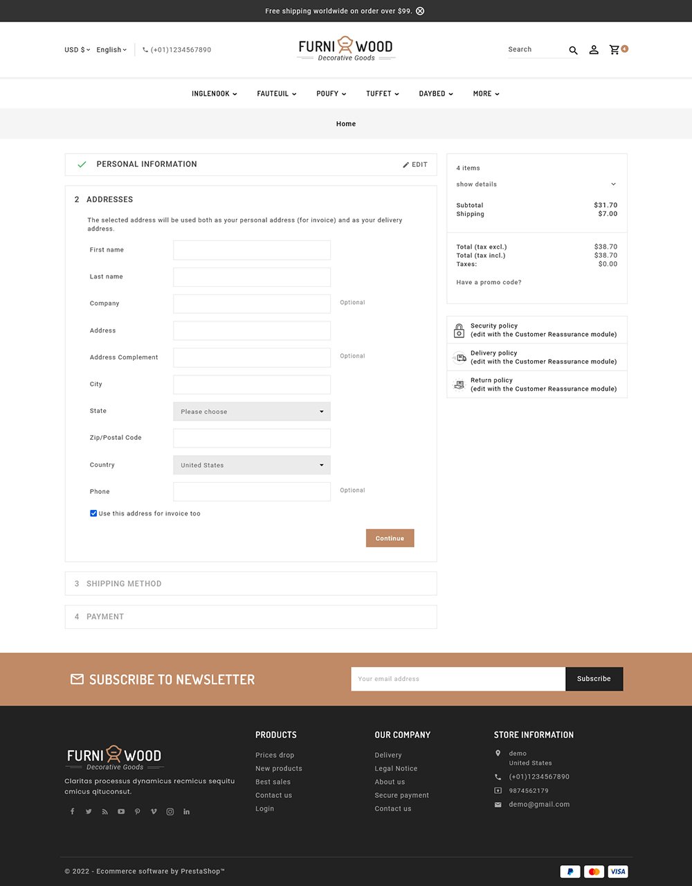Click the Visa payment icon
This screenshot has height=886, width=692.
(x=617, y=871)
